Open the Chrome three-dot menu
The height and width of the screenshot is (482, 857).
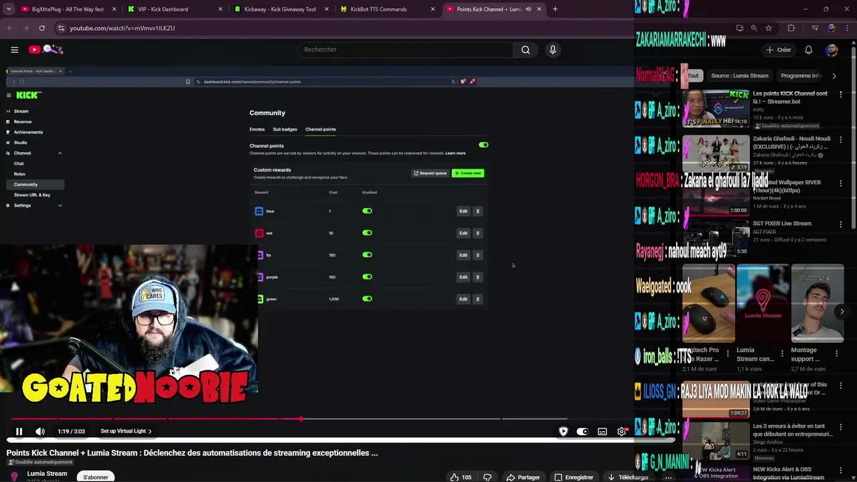click(x=846, y=28)
